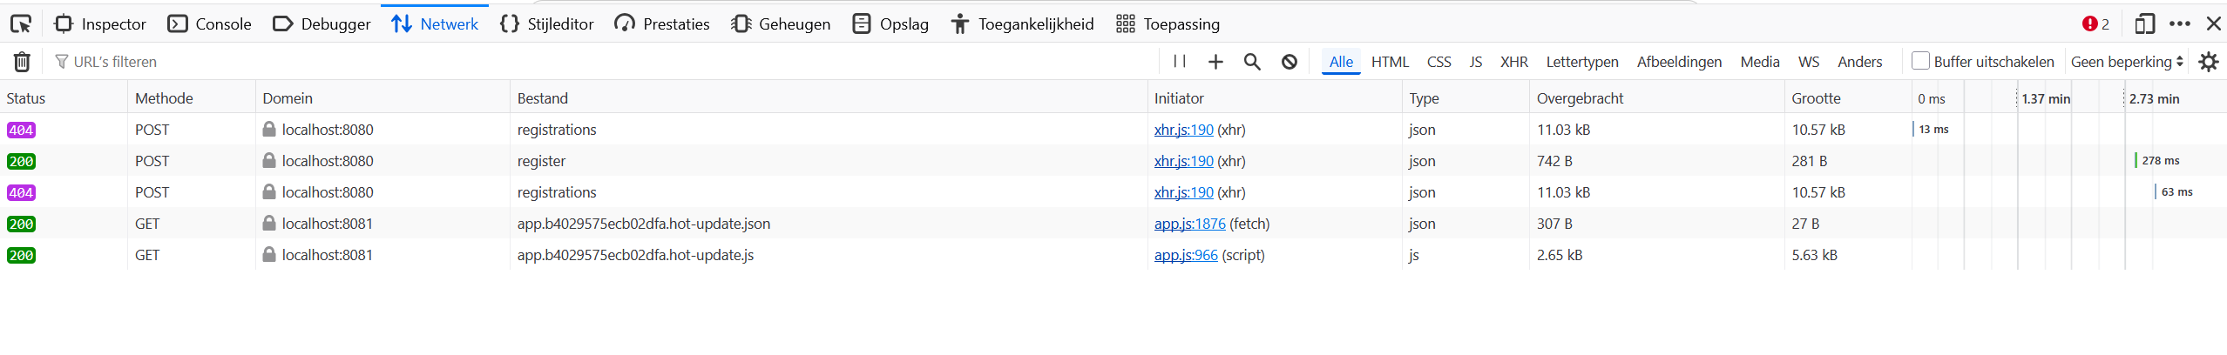Click the element picker icon
The image size is (2227, 355).
pos(21,24)
